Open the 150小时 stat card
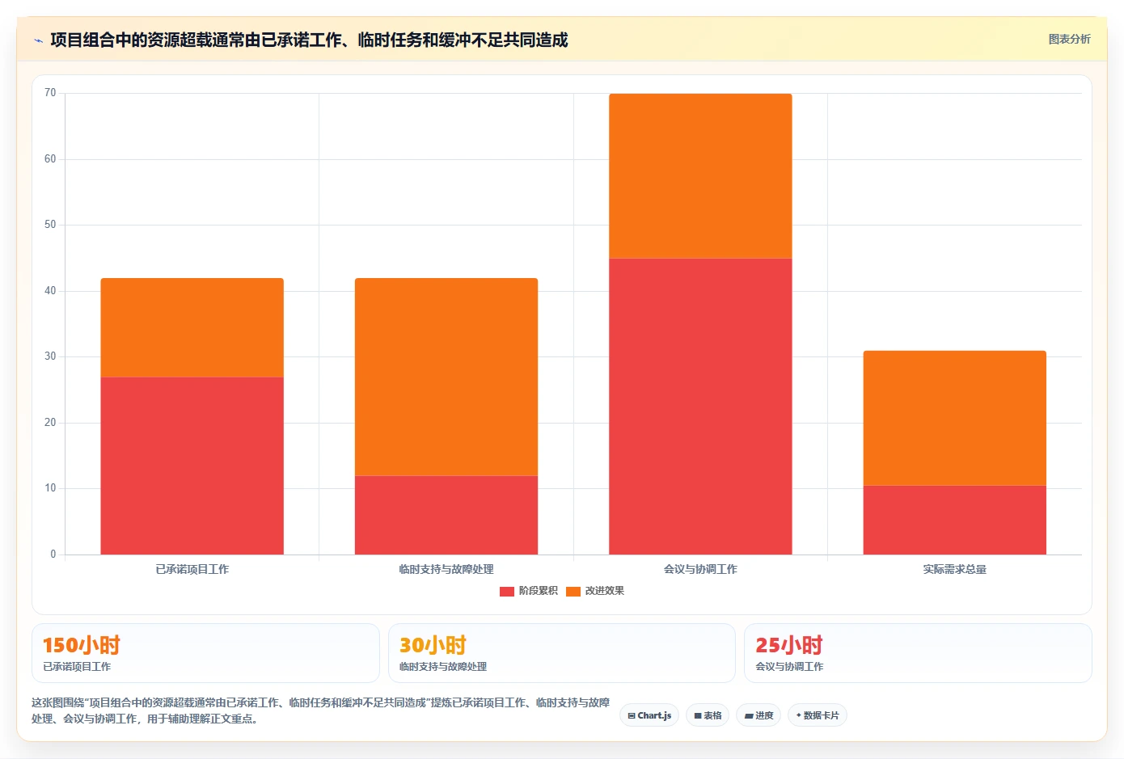 point(205,653)
